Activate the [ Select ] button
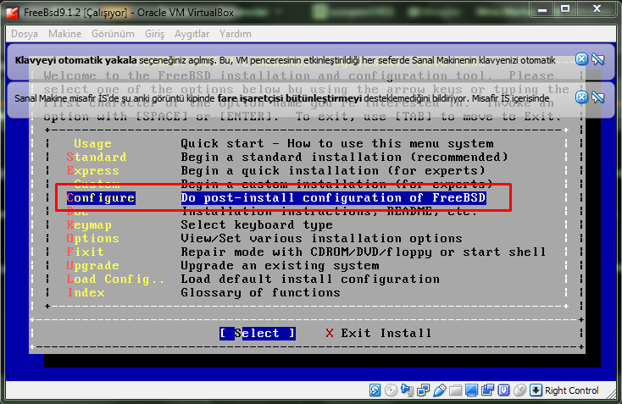The width and height of the screenshot is (622, 404). tap(258, 333)
